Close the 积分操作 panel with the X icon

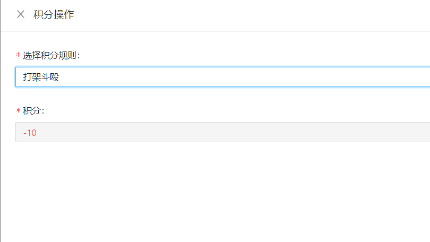pos(21,14)
